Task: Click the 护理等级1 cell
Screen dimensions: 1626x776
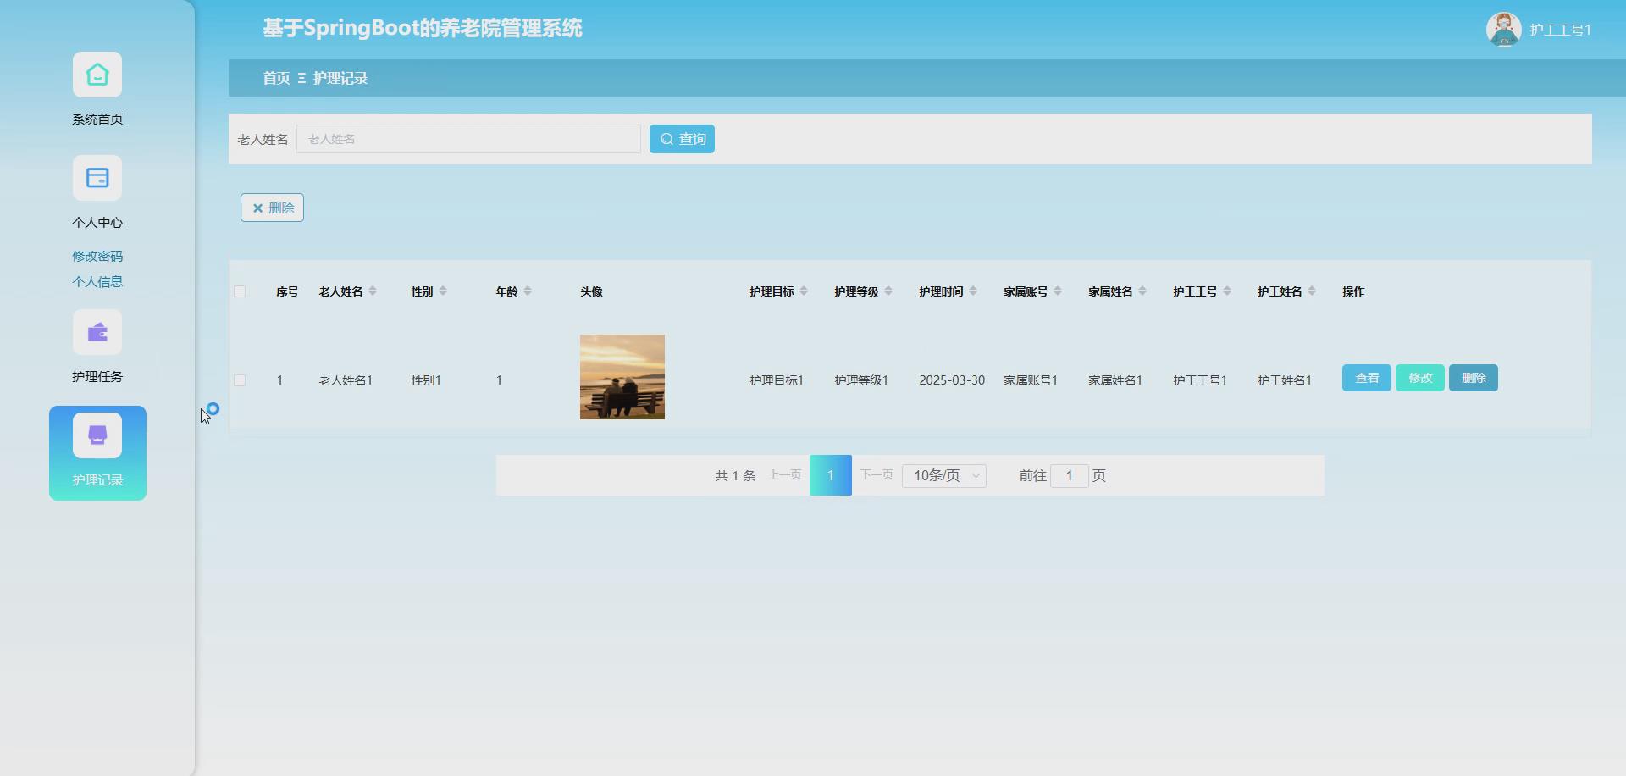Action: pyautogui.click(x=861, y=380)
